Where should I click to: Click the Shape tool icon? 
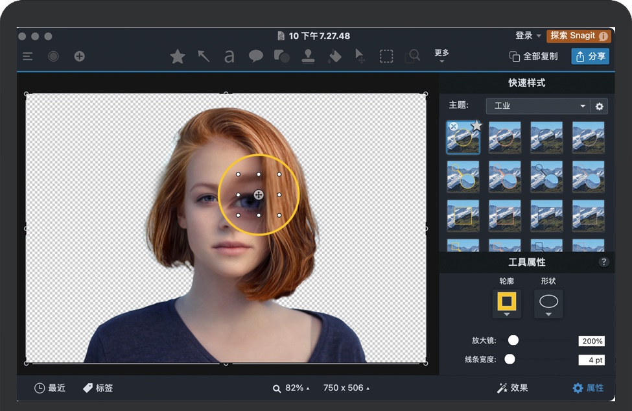tap(281, 56)
